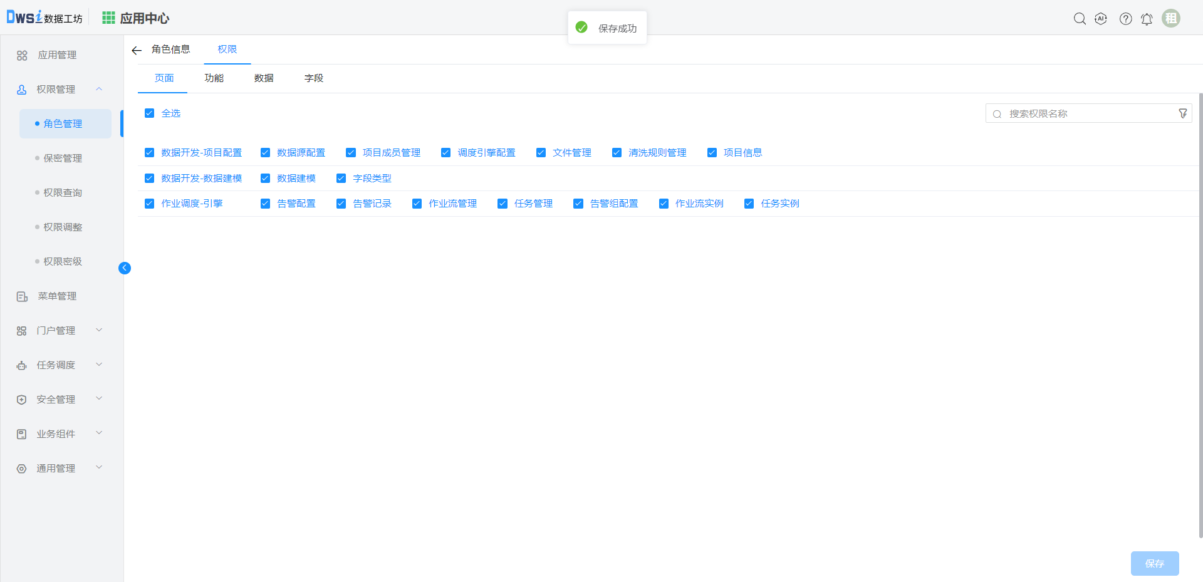Click the 应用中心 grid icon
The image size is (1203, 582).
tap(108, 18)
